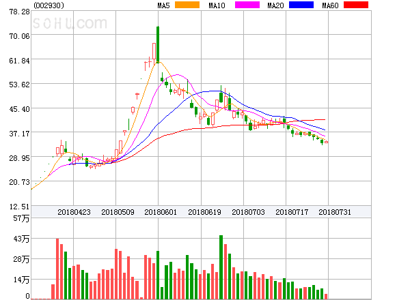Click the final red candlestick on the chart
The width and height of the screenshot is (410, 300).
coord(326,142)
